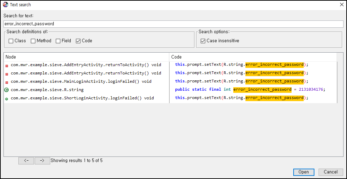Click red method icon of second returnToActivity result
Viewport: 347px width, 179px height.
pyautogui.click(x=7, y=73)
